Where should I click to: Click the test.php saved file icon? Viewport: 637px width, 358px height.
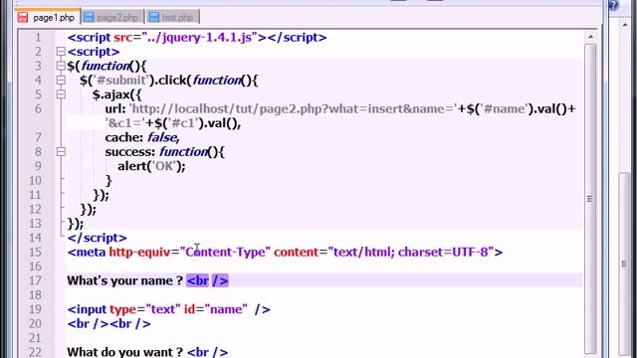tap(153, 18)
